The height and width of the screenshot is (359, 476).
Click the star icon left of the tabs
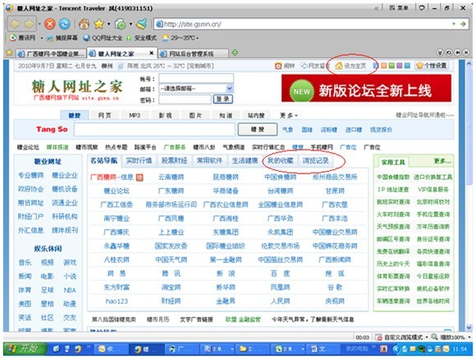pyautogui.click(x=9, y=53)
